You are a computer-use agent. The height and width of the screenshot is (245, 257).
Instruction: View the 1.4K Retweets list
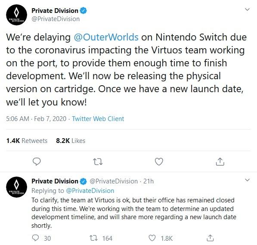point(27,141)
